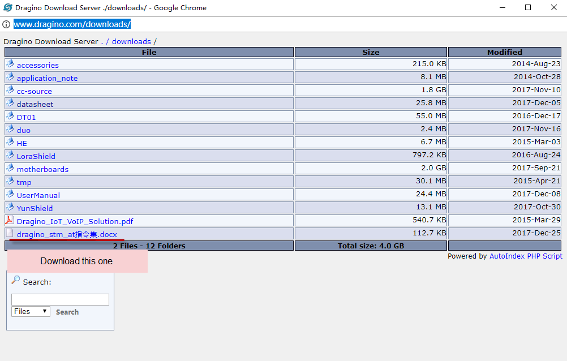This screenshot has width=567, height=361.
Task: Click the folder icon beside application_note
Action: coord(10,77)
